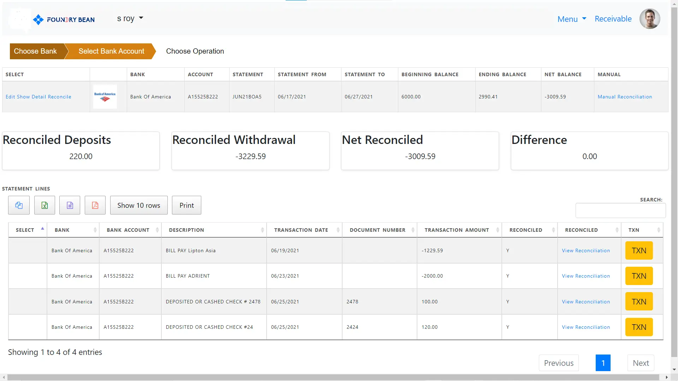Click the Foundry Bean logo

(64, 19)
